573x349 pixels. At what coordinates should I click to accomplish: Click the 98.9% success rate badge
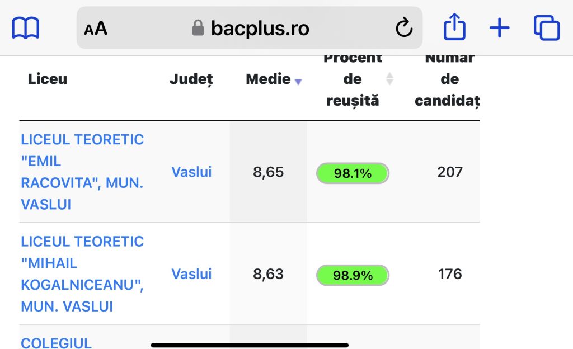click(x=353, y=275)
